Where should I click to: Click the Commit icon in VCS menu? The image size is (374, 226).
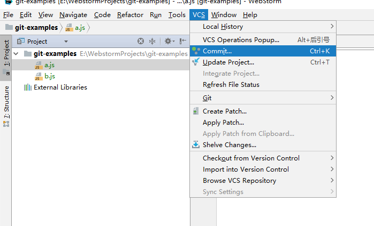coord(196,51)
